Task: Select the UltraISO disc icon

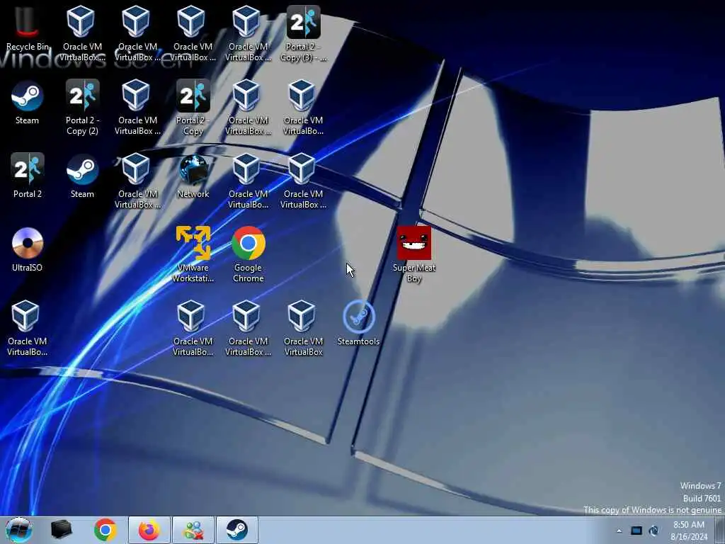Action: coord(28,250)
